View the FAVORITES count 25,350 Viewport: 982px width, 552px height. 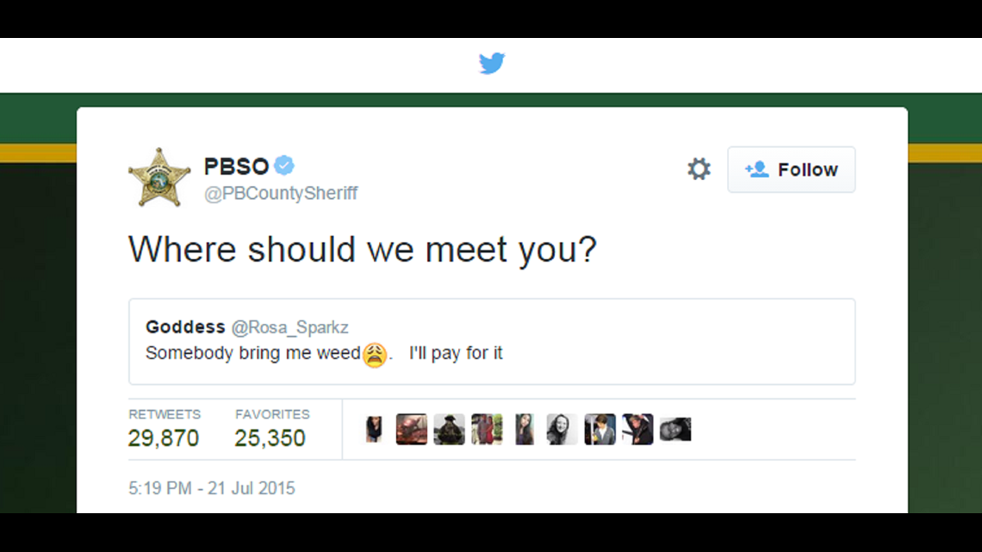pos(272,438)
